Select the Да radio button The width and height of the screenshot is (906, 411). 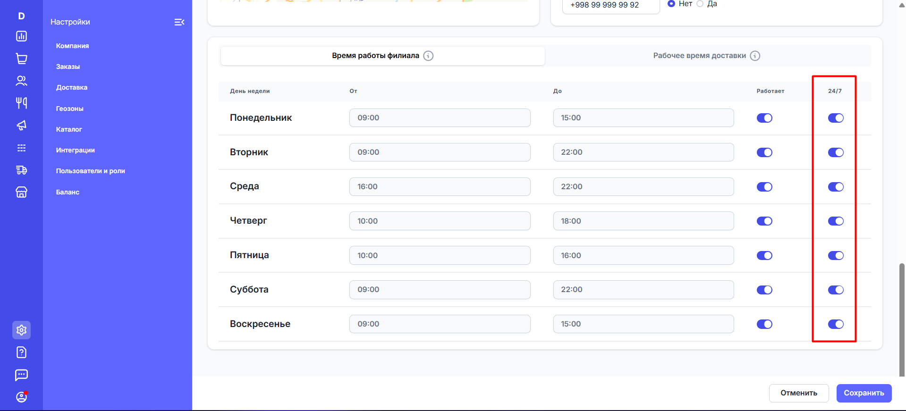click(700, 4)
